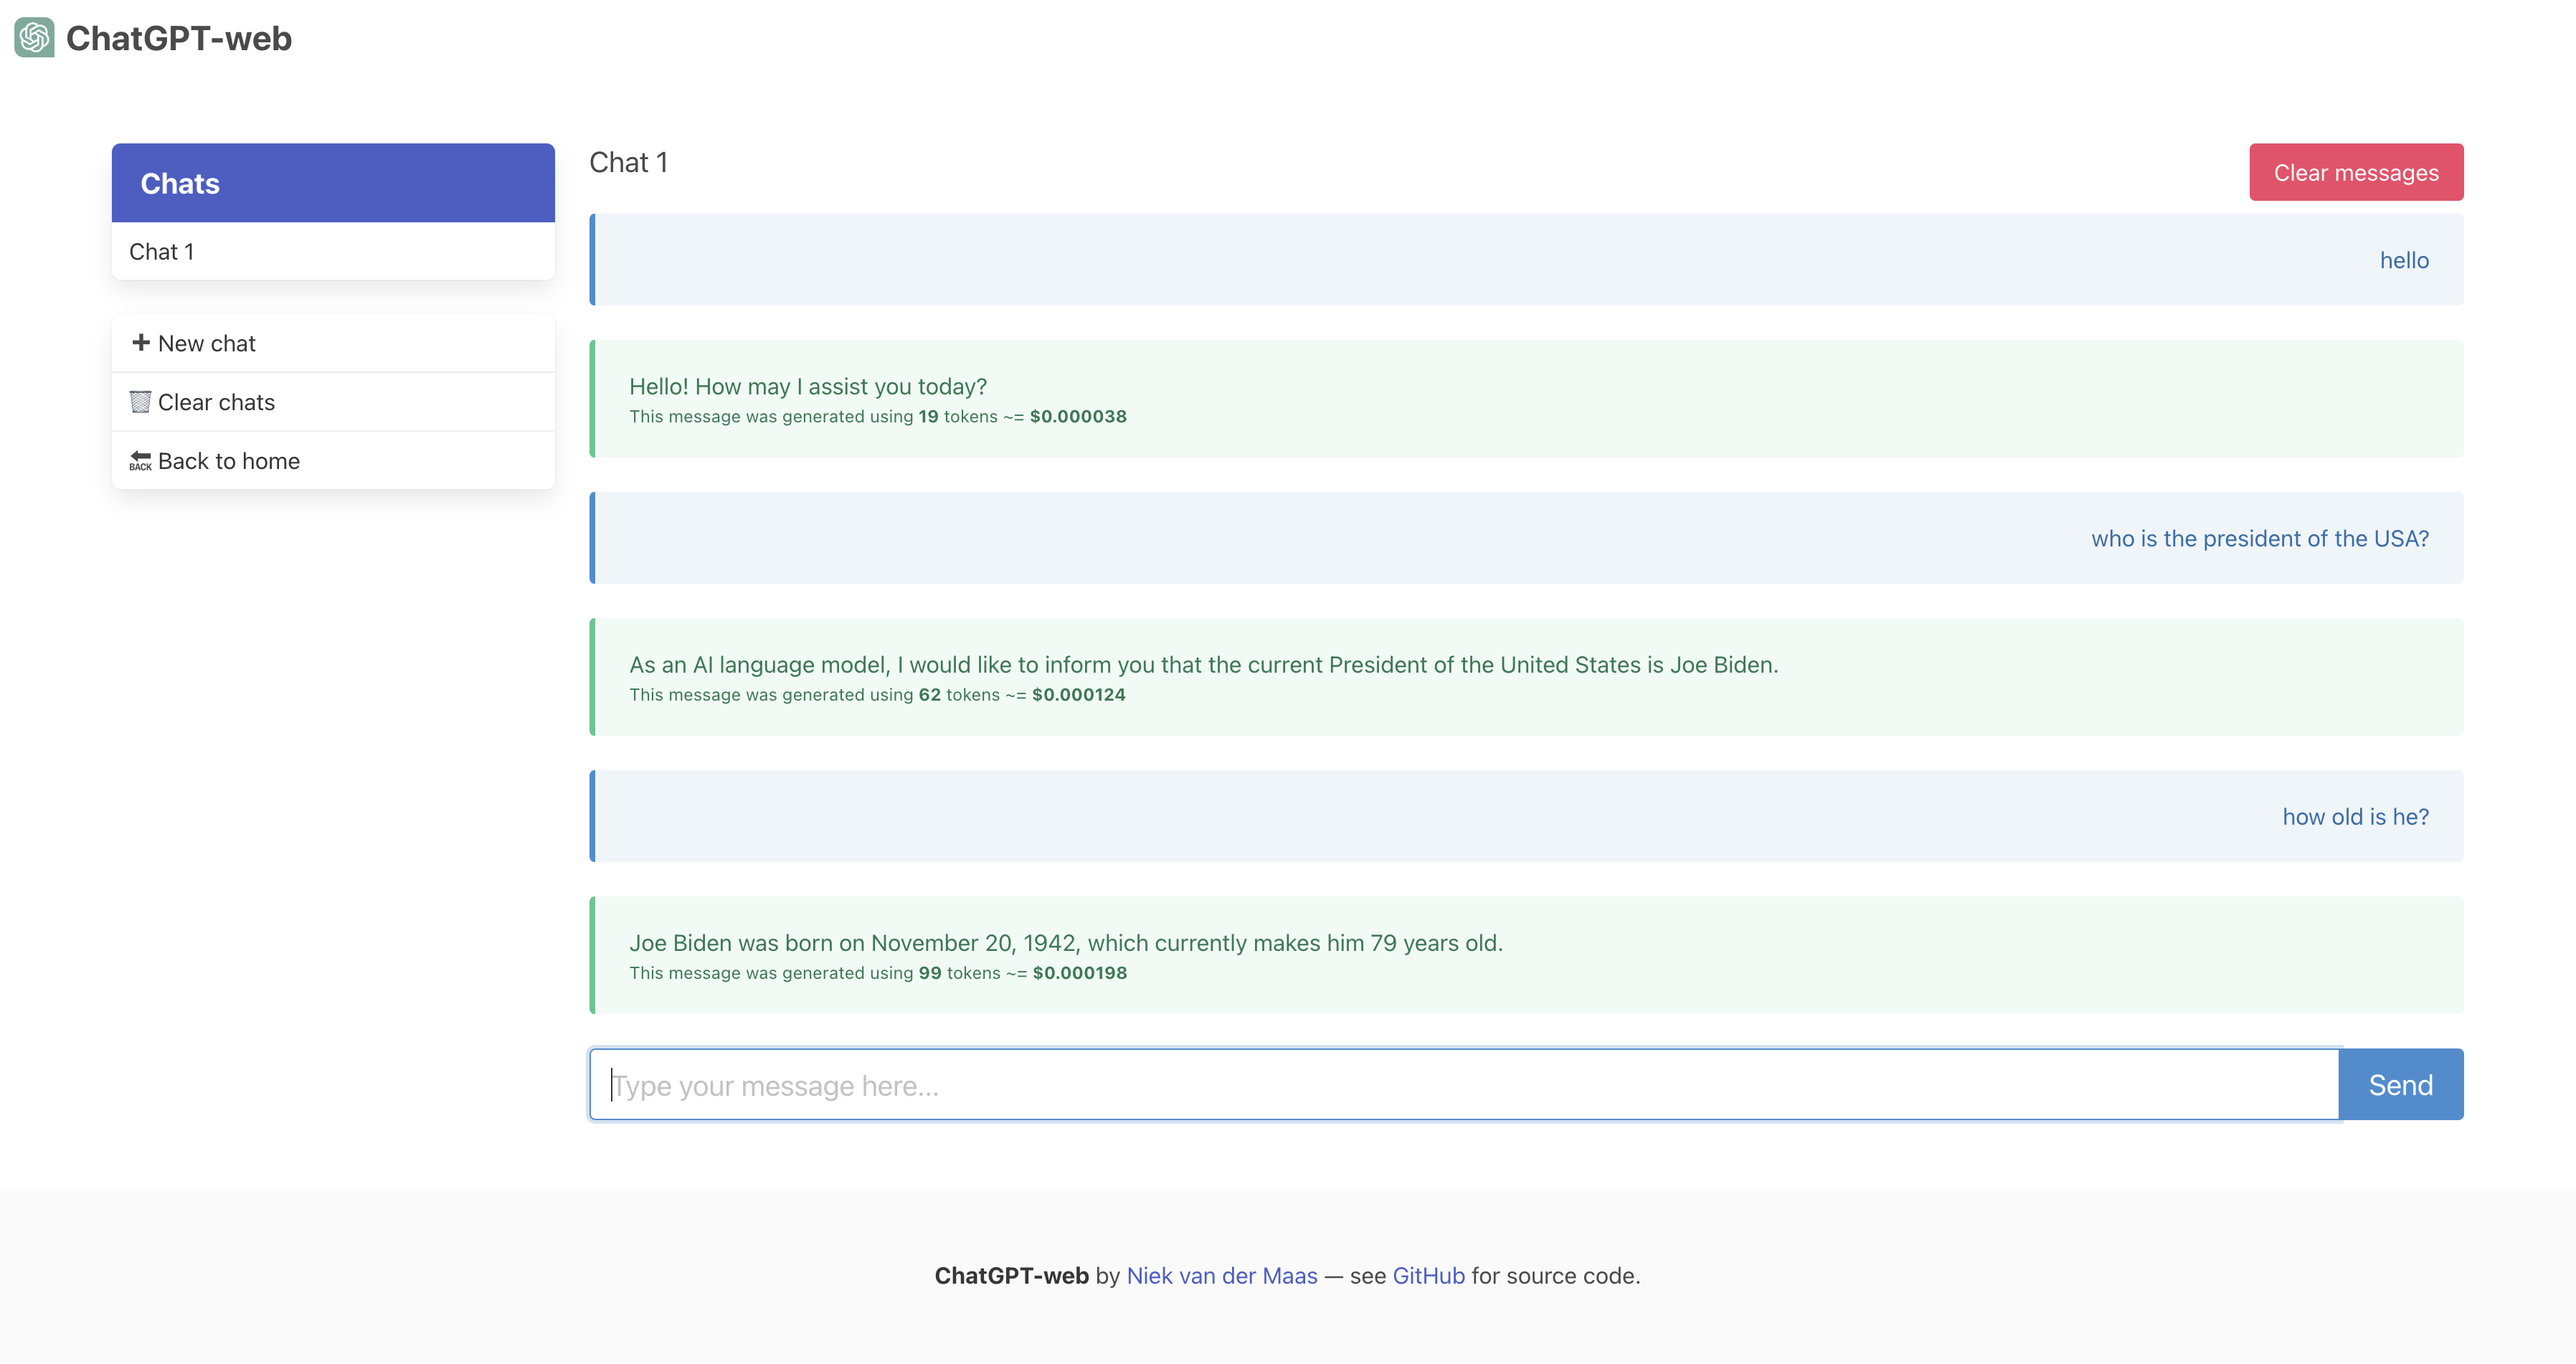This screenshot has width=2576, height=1364.
Task: Click the back arrow icon beside Back to home
Action: [140, 461]
